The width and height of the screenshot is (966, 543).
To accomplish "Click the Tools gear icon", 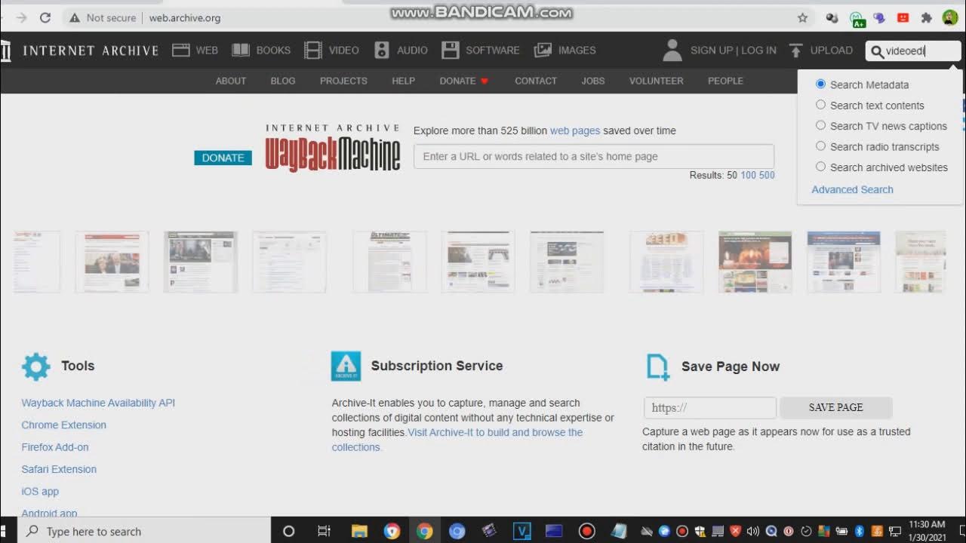I will 35,366.
